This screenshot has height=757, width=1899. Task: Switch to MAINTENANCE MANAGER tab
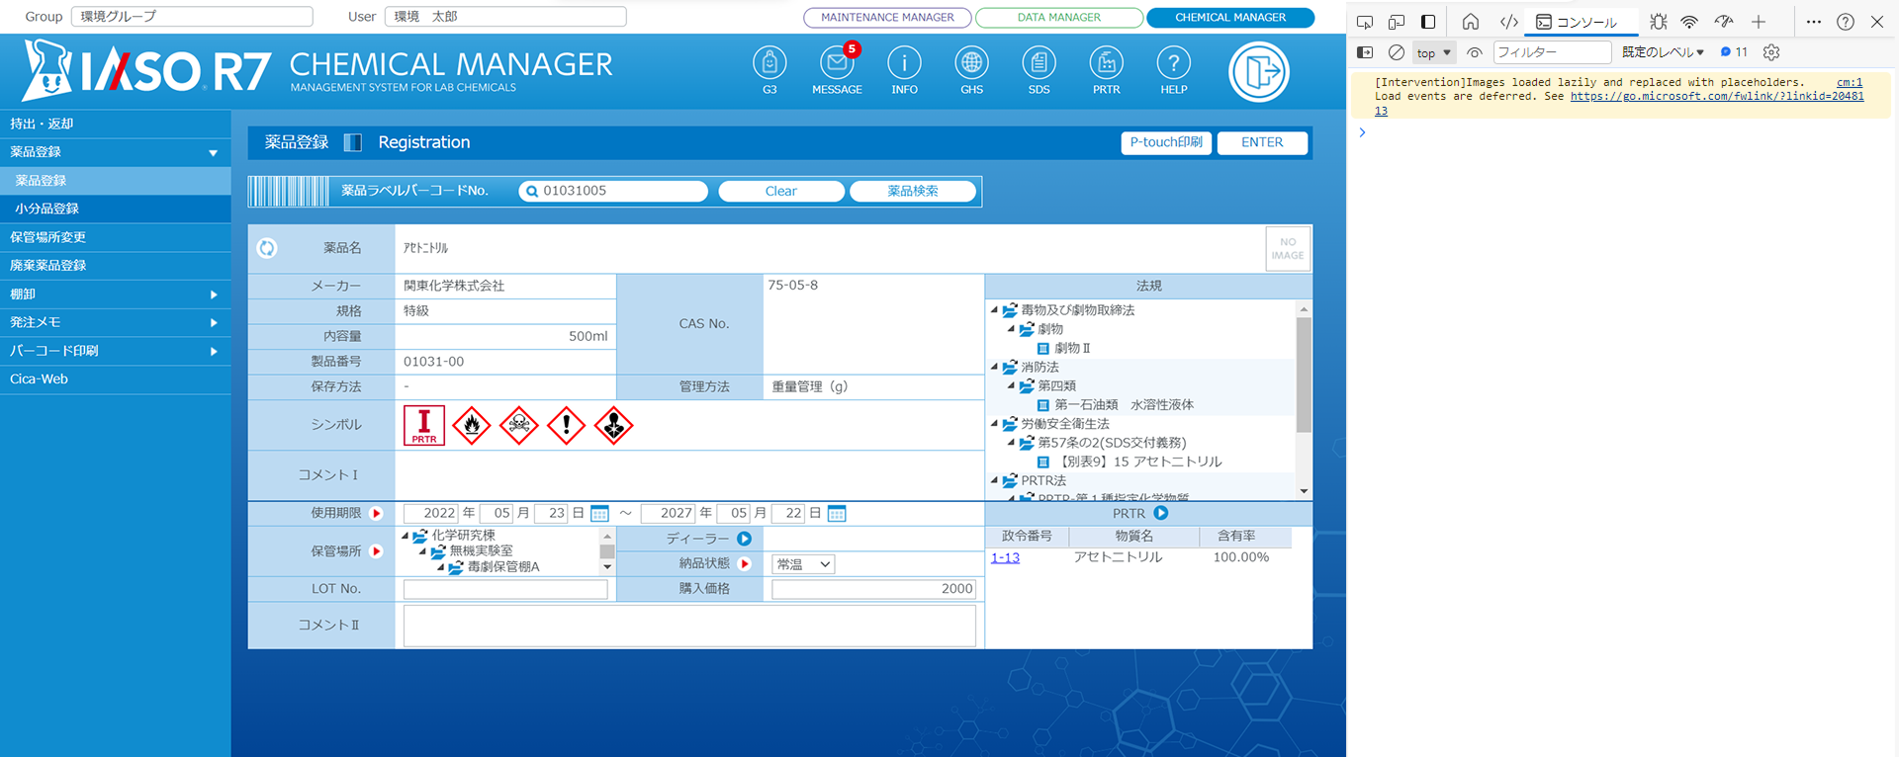pyautogui.click(x=887, y=18)
